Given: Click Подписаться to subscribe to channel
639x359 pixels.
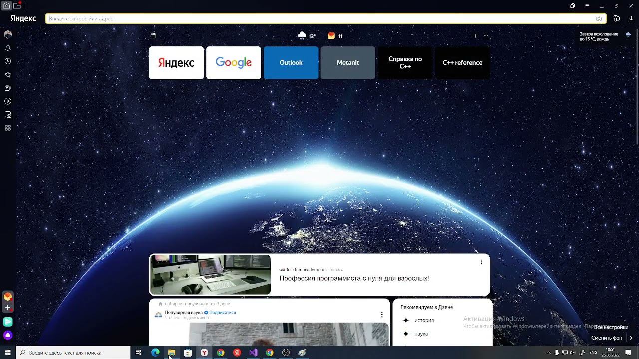Looking at the screenshot, I should coord(223,312).
